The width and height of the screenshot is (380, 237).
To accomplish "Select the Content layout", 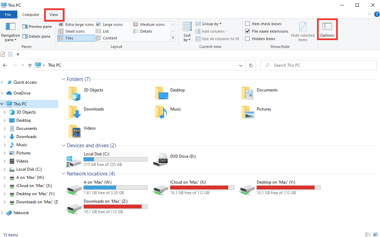I will point(107,38).
